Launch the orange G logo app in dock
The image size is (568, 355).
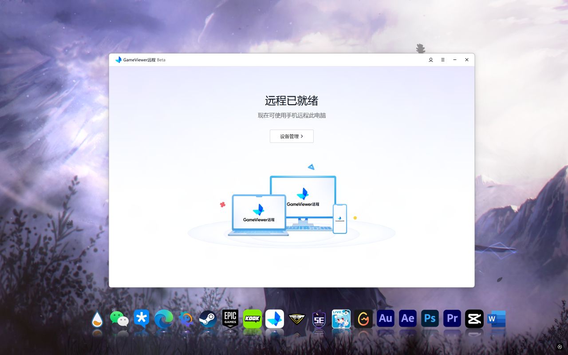tap(363, 319)
